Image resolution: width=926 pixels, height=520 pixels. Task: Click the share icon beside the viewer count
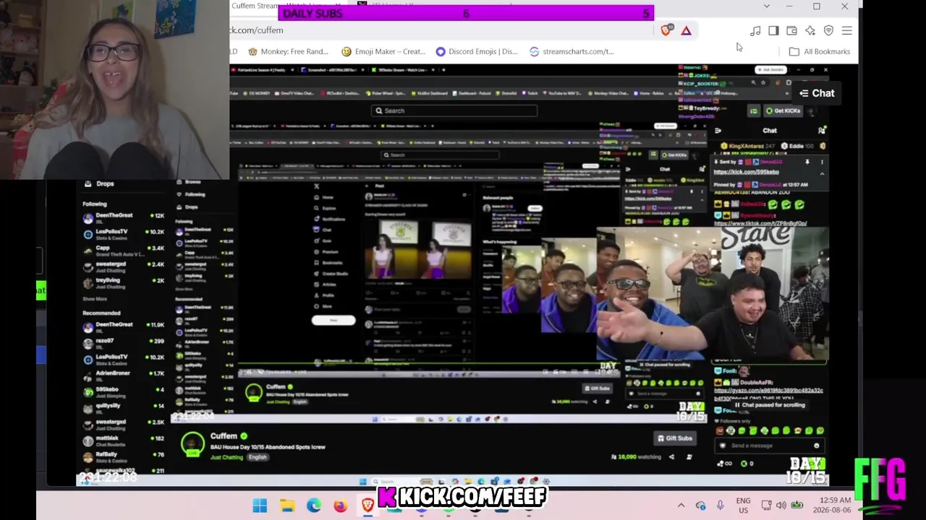tap(671, 456)
